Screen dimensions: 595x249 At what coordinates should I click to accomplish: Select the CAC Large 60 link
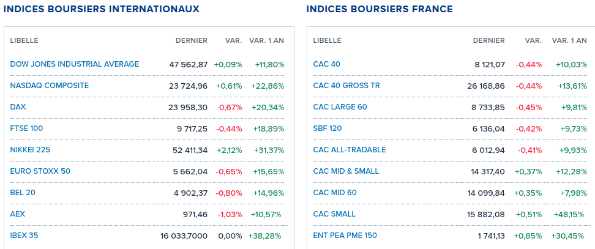[340, 107]
